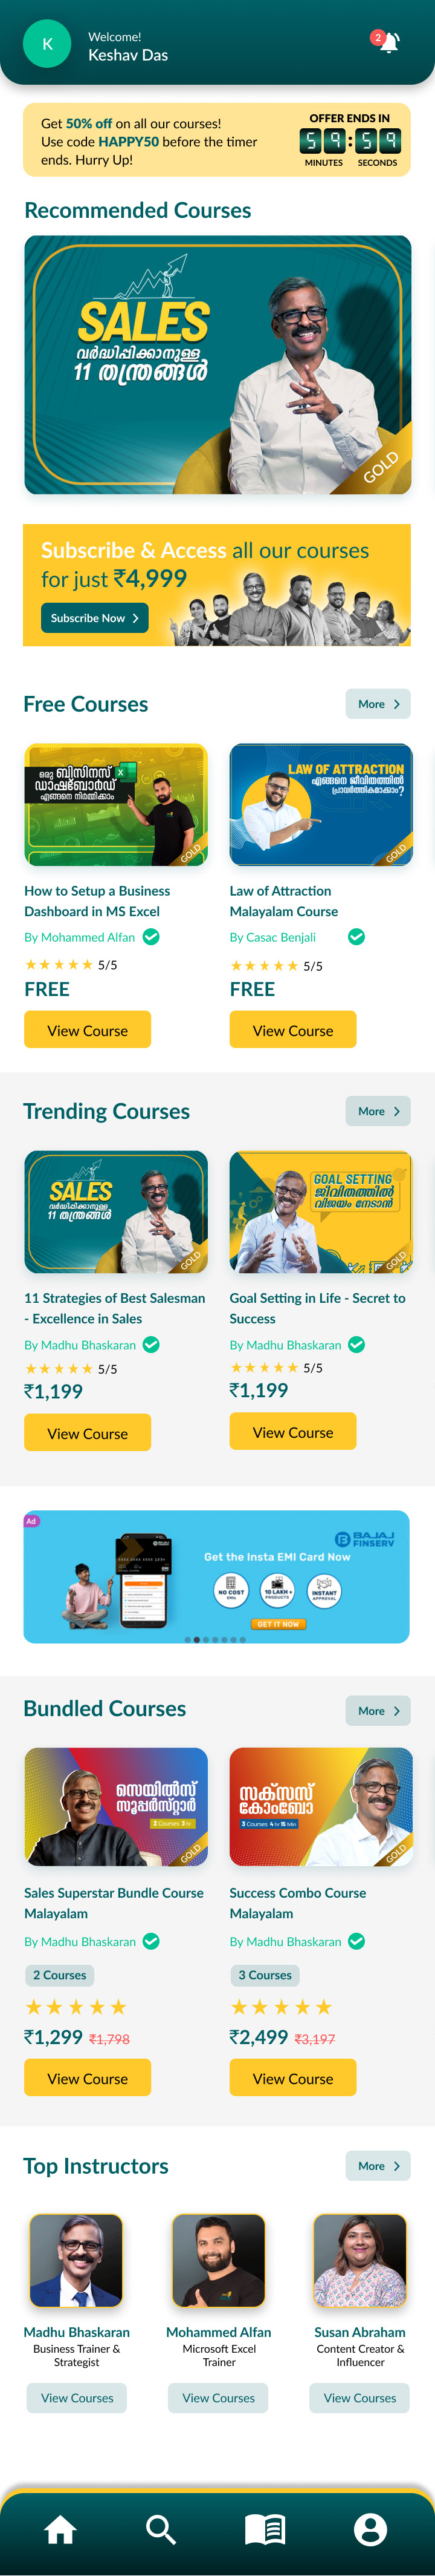435x2576 pixels.
Task: View the Law of Attraction course
Action: (x=292, y=1030)
